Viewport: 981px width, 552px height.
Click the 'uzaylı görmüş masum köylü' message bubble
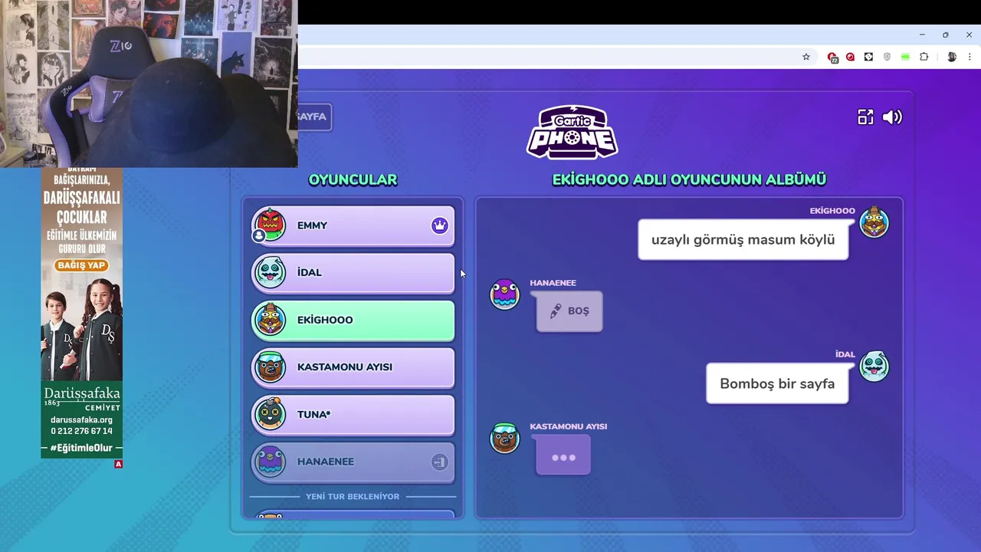click(x=743, y=240)
